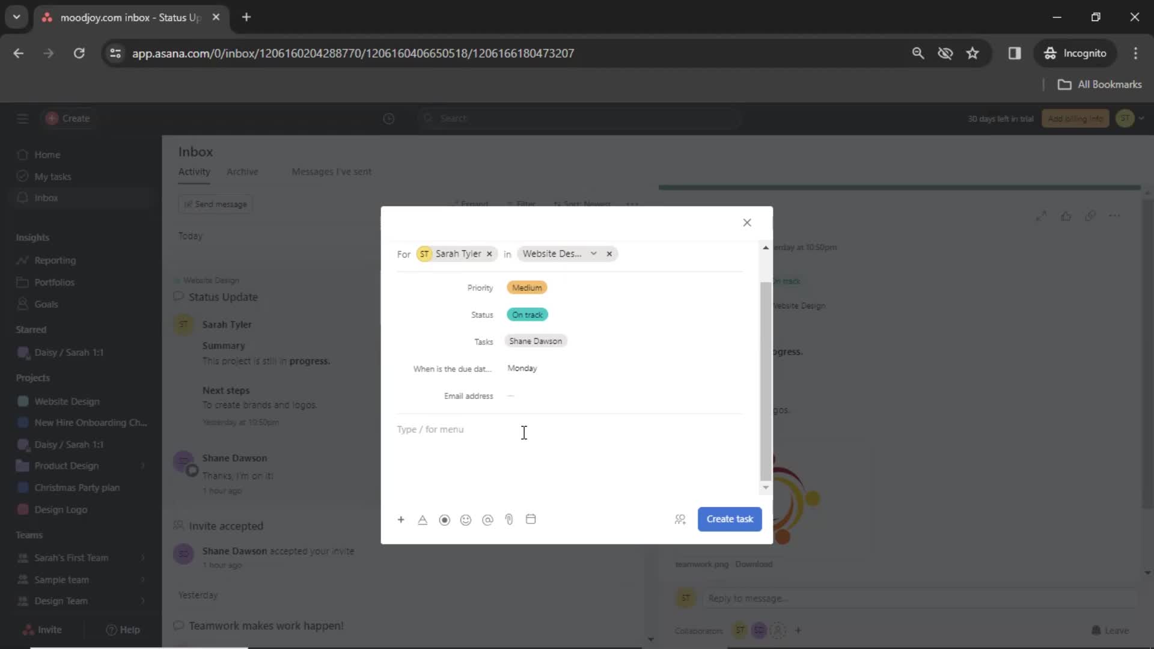This screenshot has height=649, width=1154.
Task: Click the attachment icon in toolbar
Action: [x=509, y=519]
